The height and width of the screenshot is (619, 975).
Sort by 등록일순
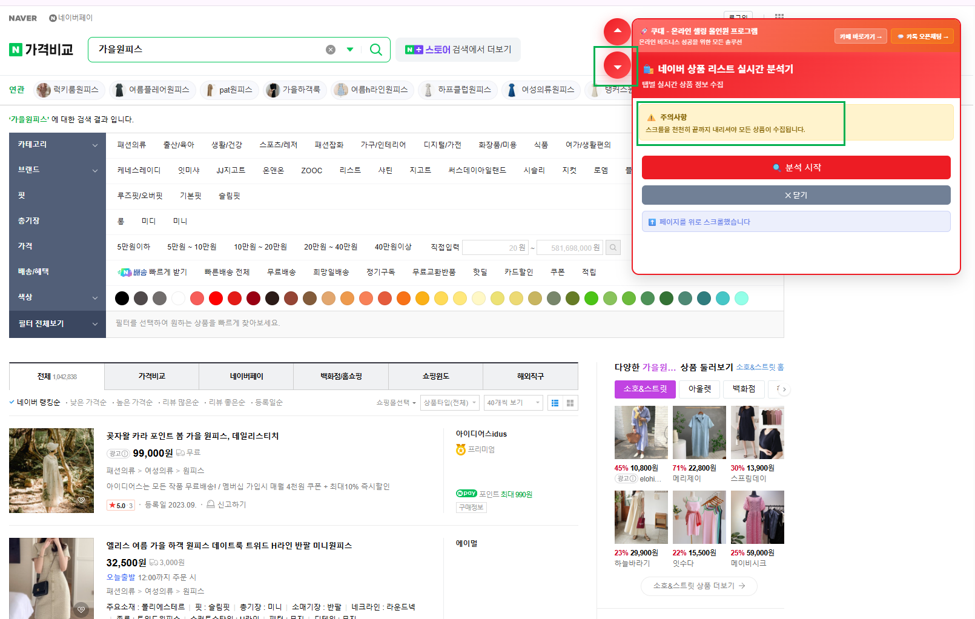pyautogui.click(x=269, y=402)
